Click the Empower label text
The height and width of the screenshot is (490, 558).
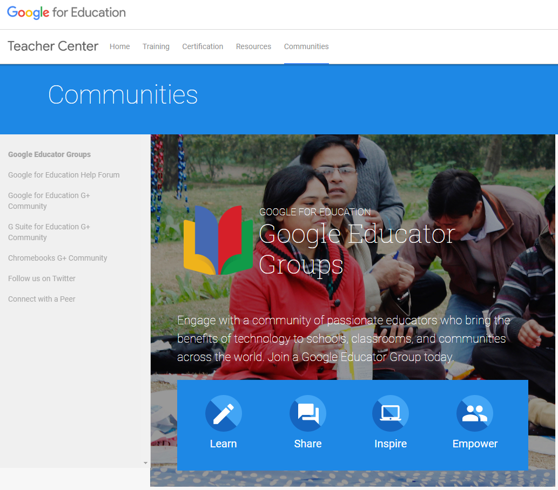(475, 444)
